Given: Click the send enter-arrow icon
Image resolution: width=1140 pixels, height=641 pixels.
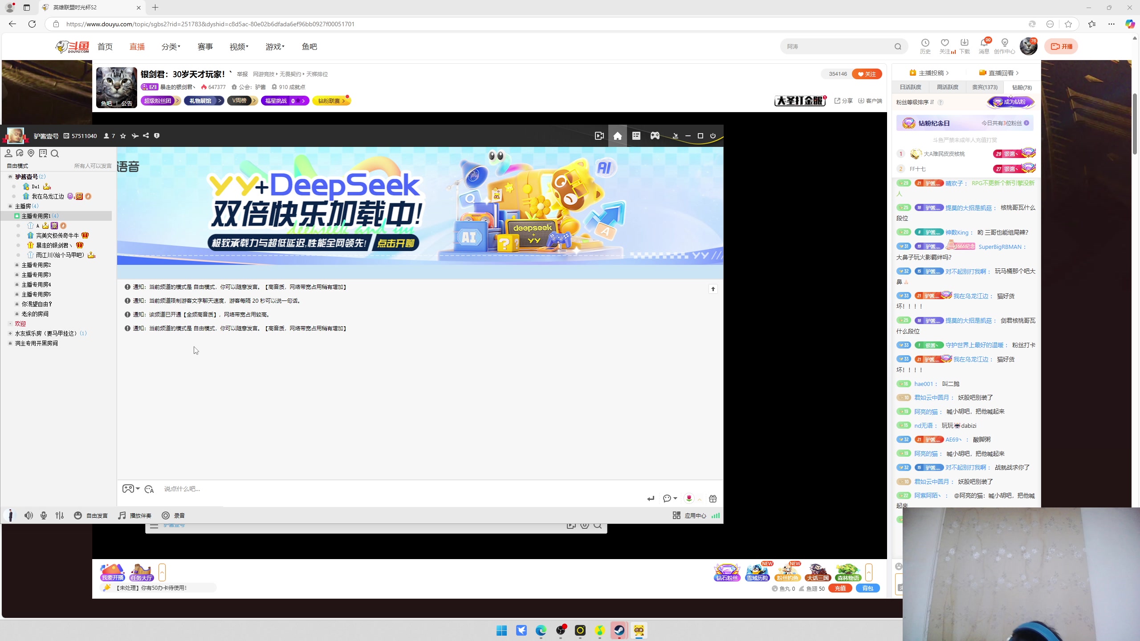Looking at the screenshot, I should pyautogui.click(x=651, y=499).
